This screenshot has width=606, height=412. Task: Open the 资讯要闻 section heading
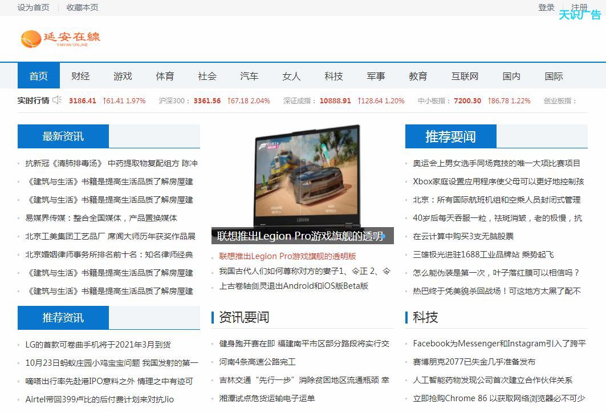[244, 317]
